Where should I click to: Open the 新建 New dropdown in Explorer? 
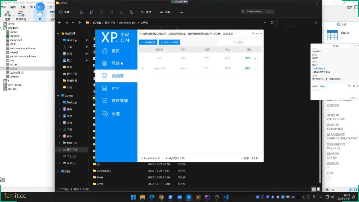[x=66, y=12]
